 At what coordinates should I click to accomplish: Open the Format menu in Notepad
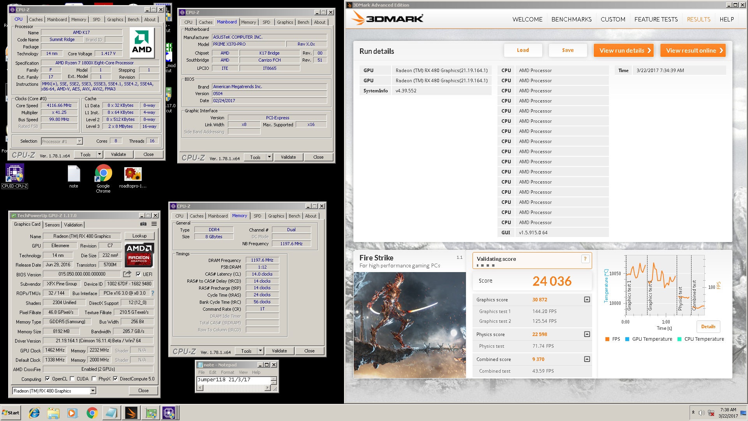click(x=228, y=372)
